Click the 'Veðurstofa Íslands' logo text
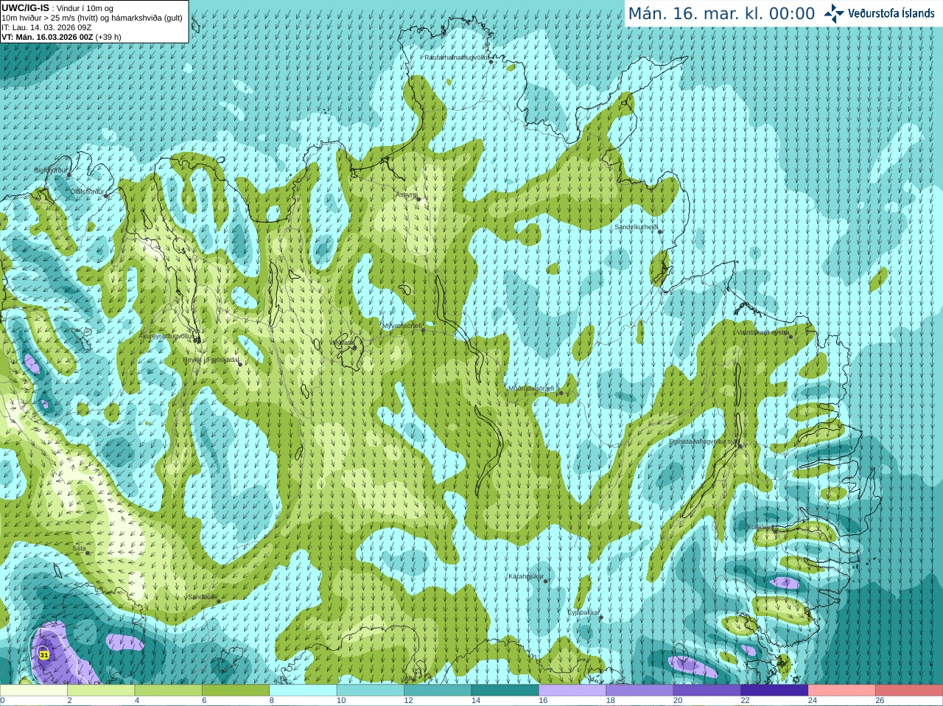 pos(891,13)
